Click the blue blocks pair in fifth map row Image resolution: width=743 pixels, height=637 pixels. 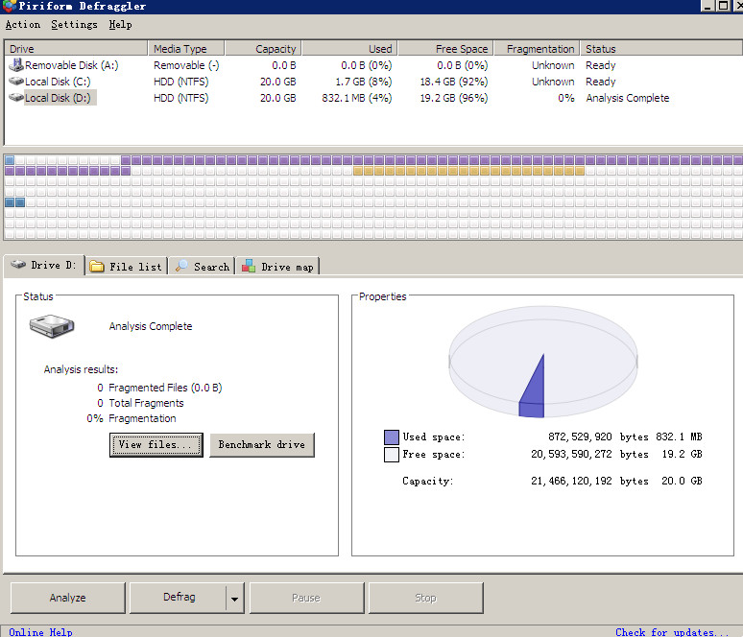14,202
